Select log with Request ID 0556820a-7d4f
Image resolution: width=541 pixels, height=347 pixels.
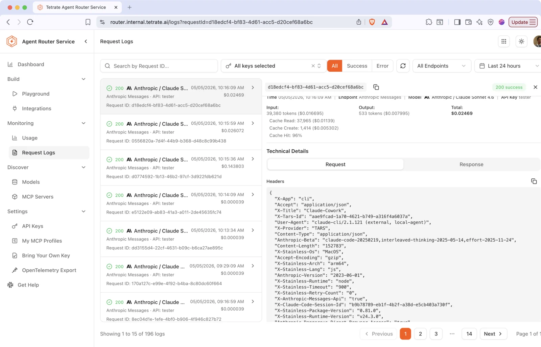(181, 132)
